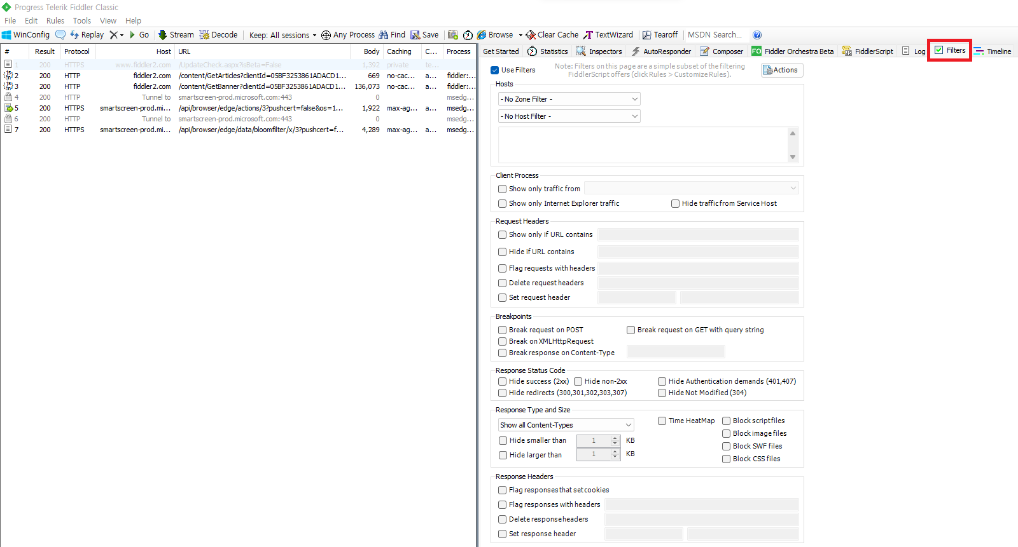Open the Composer tab
The image size is (1018, 547).
(x=721, y=51)
